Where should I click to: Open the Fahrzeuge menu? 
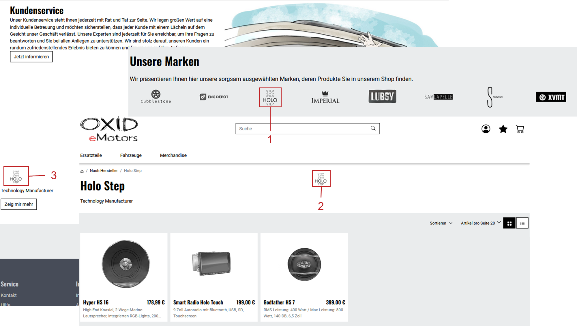(131, 155)
